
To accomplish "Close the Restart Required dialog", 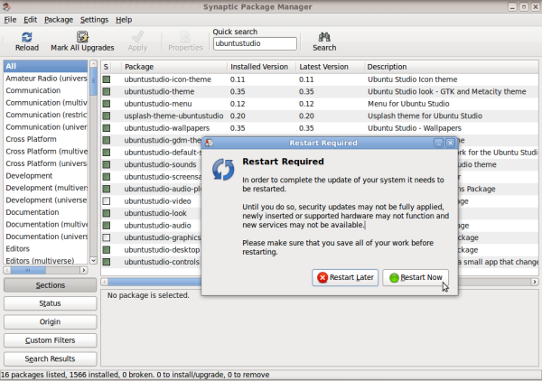I will [450, 143].
